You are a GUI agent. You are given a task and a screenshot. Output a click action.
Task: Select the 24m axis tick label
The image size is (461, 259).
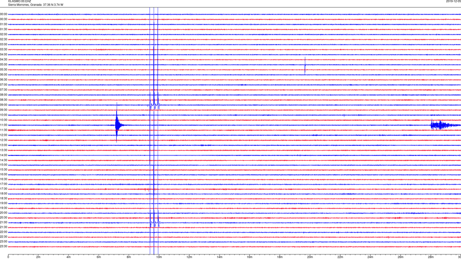point(370,257)
